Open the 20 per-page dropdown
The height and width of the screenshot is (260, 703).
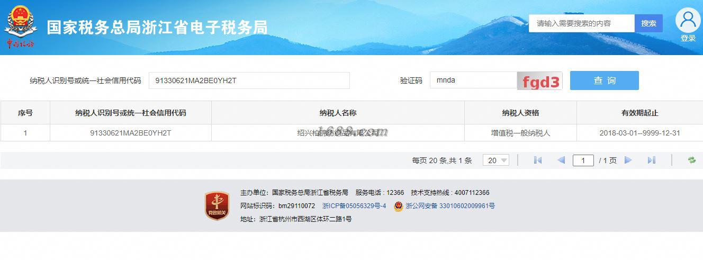click(x=496, y=160)
